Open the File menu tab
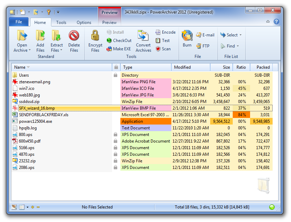291x222 pixels. point(19,22)
